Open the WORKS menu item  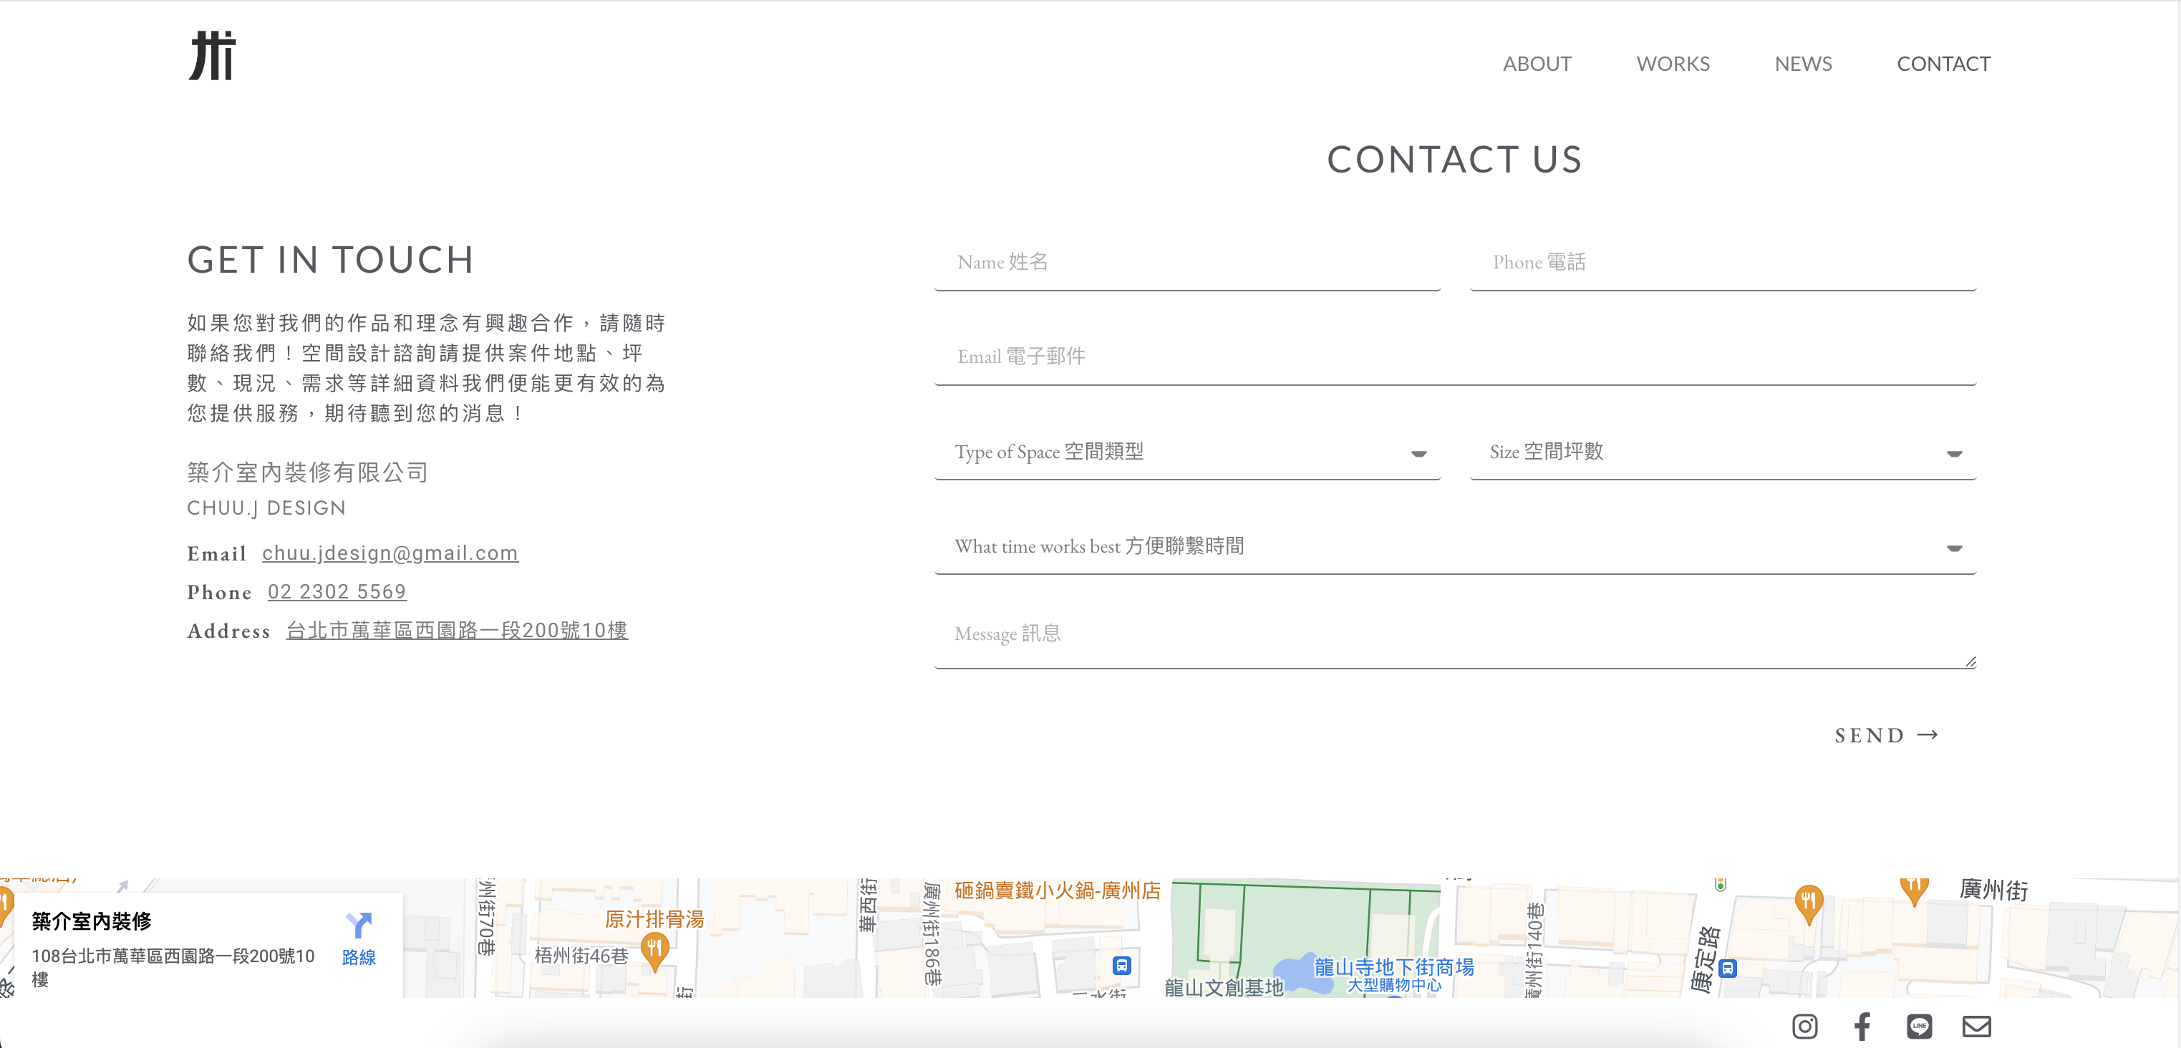pos(1673,64)
